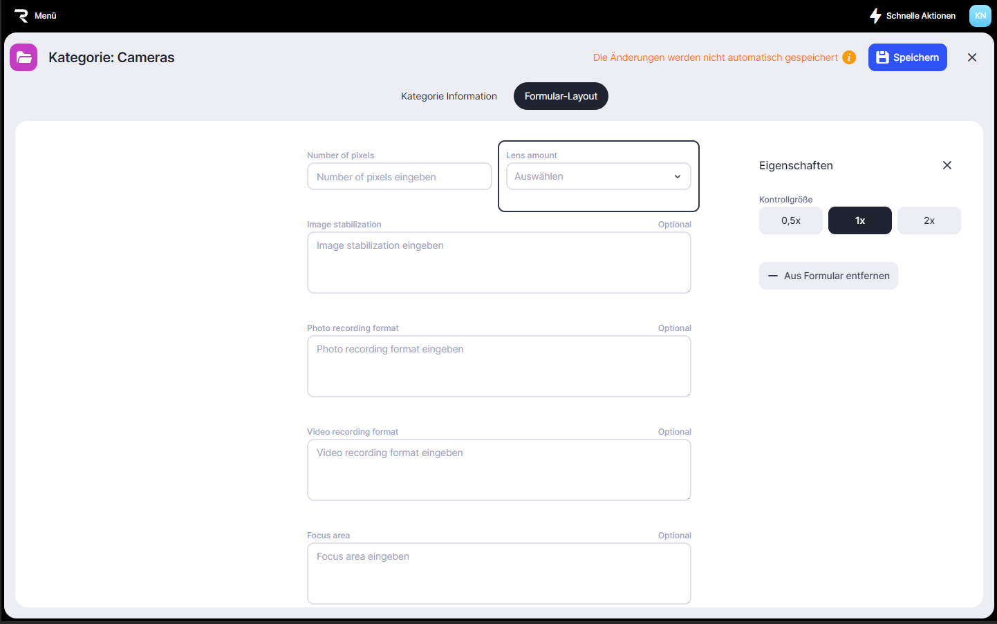
Task: Click the Kontrollgröße label
Action: click(785, 200)
